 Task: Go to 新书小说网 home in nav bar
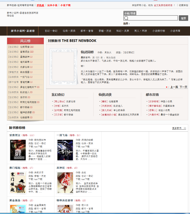pos(23,31)
